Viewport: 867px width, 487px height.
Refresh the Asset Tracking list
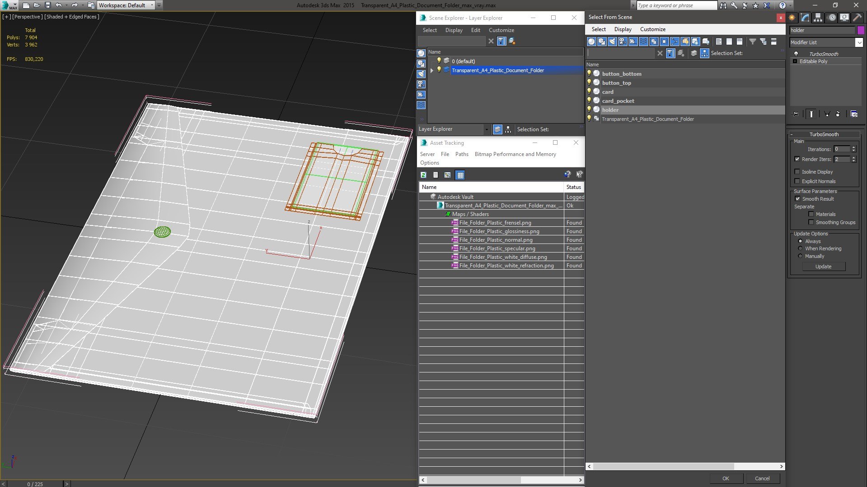pyautogui.click(x=423, y=175)
